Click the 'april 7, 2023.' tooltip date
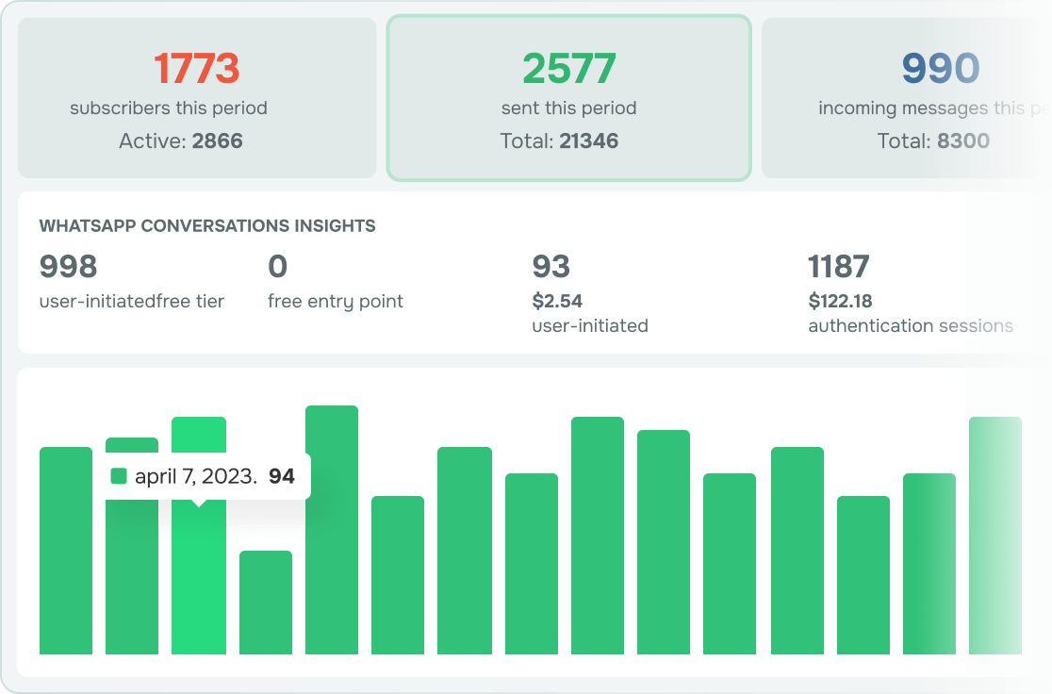The width and height of the screenshot is (1052, 694). click(196, 476)
